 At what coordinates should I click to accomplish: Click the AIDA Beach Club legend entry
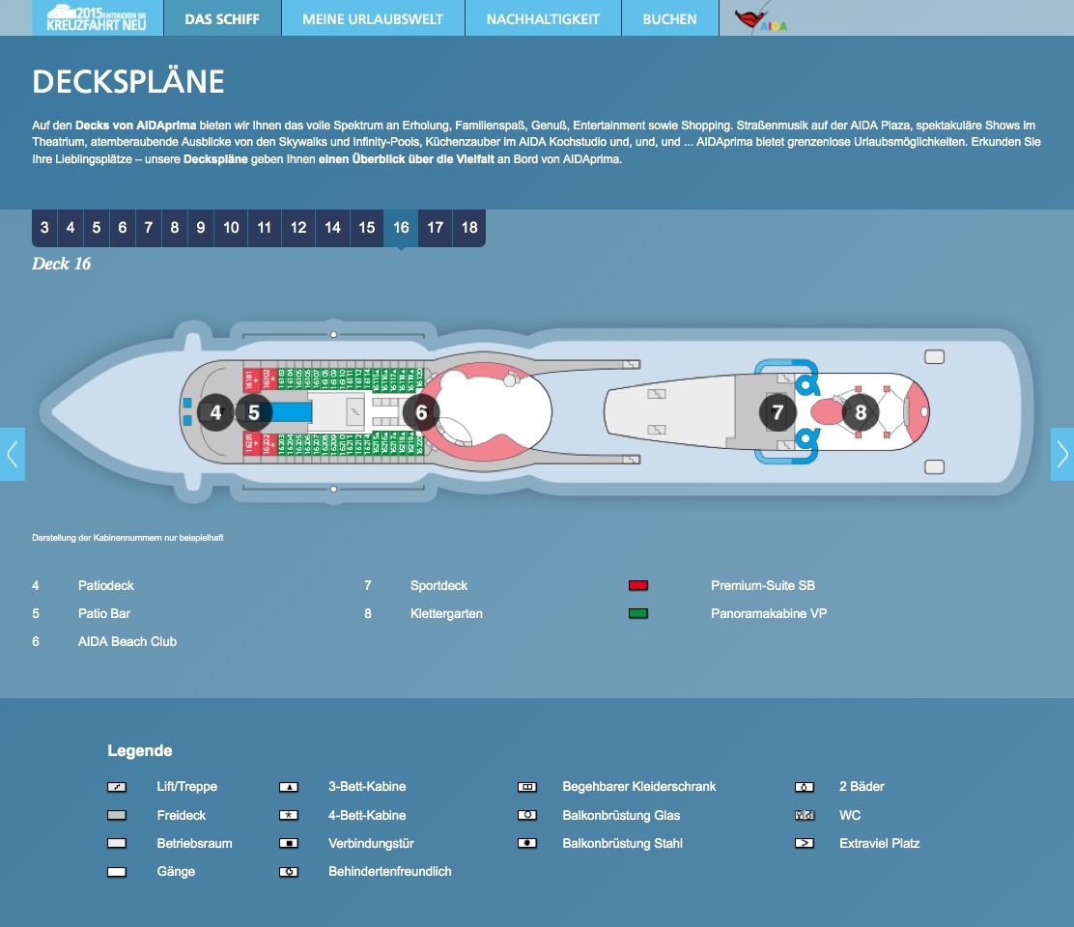pyautogui.click(x=127, y=642)
